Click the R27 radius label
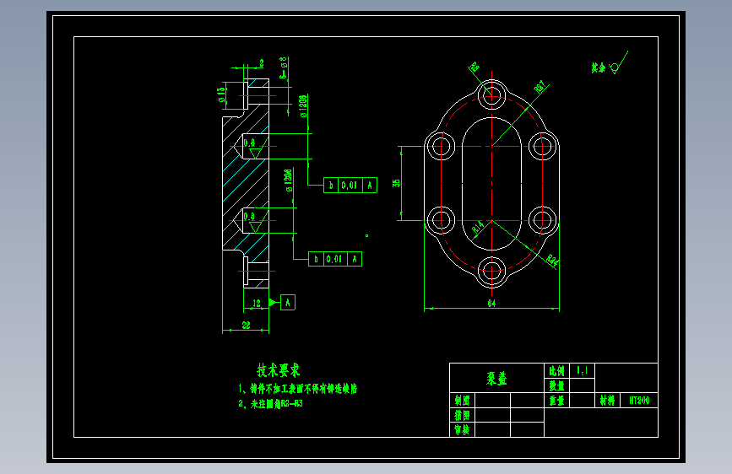Image resolution: width=732 pixels, height=474 pixels. [540, 87]
